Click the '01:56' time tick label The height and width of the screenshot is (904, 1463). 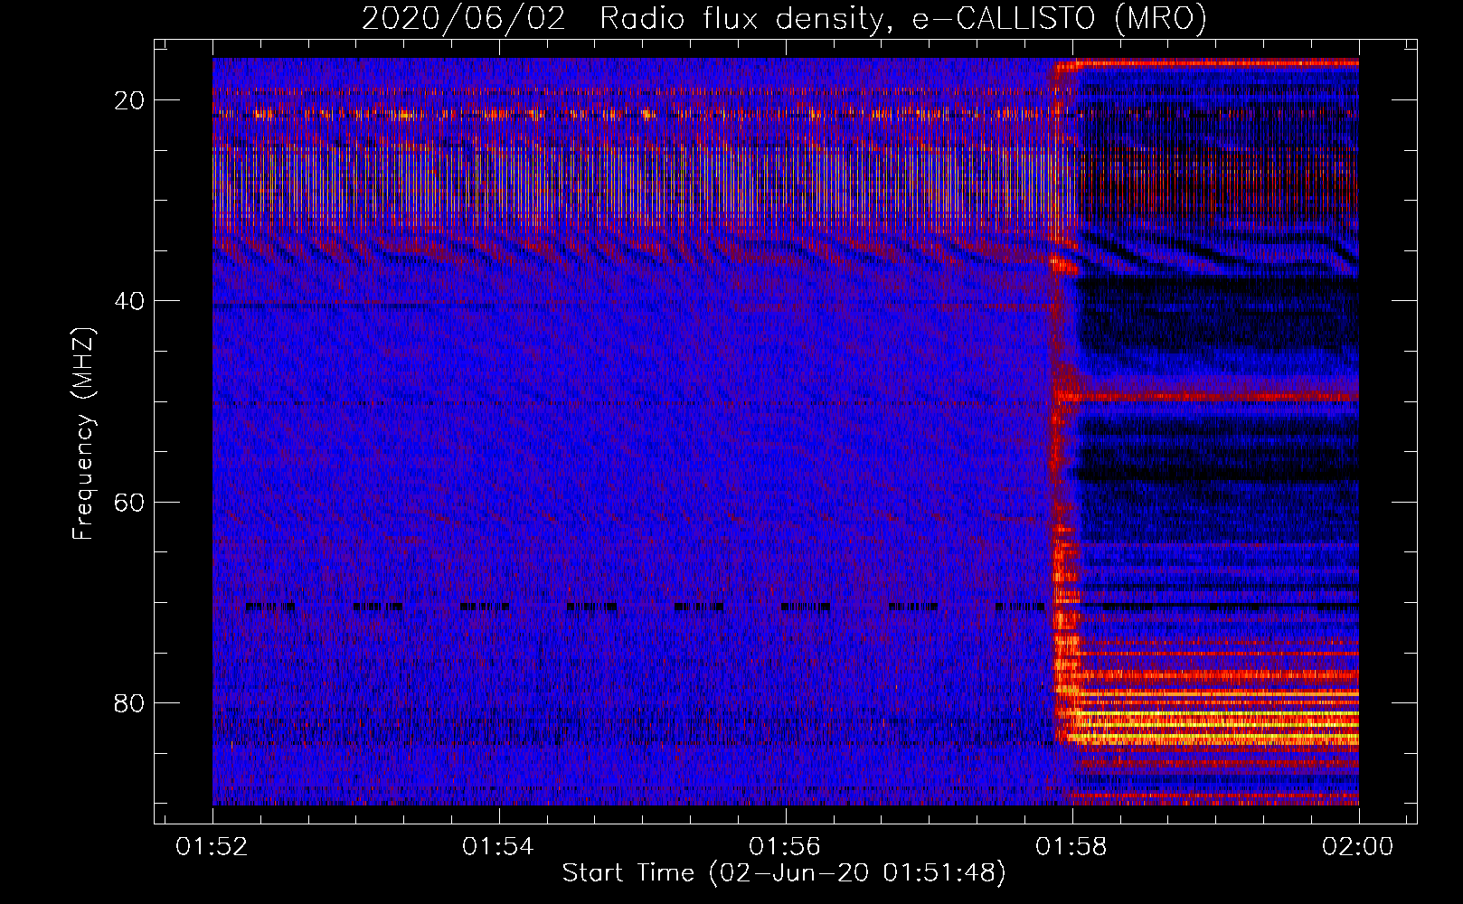click(x=785, y=847)
